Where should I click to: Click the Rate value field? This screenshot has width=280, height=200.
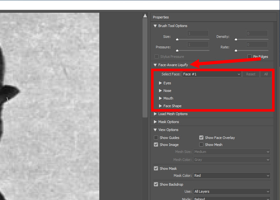[257, 45]
